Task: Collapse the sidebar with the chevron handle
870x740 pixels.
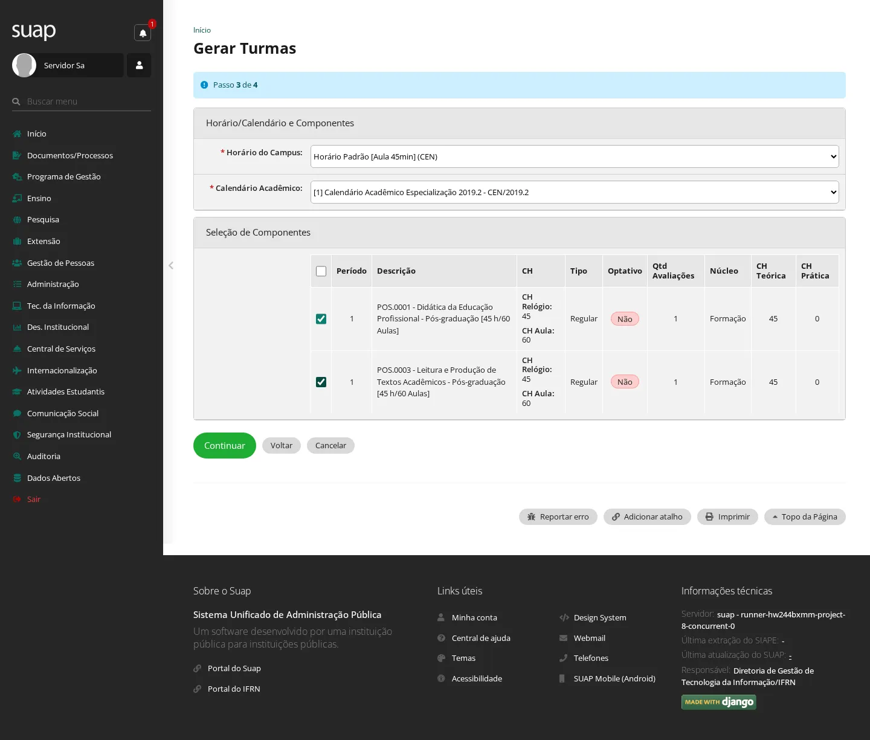Action: coord(171,265)
